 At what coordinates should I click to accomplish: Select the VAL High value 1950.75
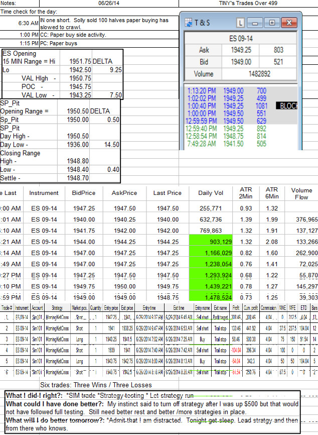(80, 78)
